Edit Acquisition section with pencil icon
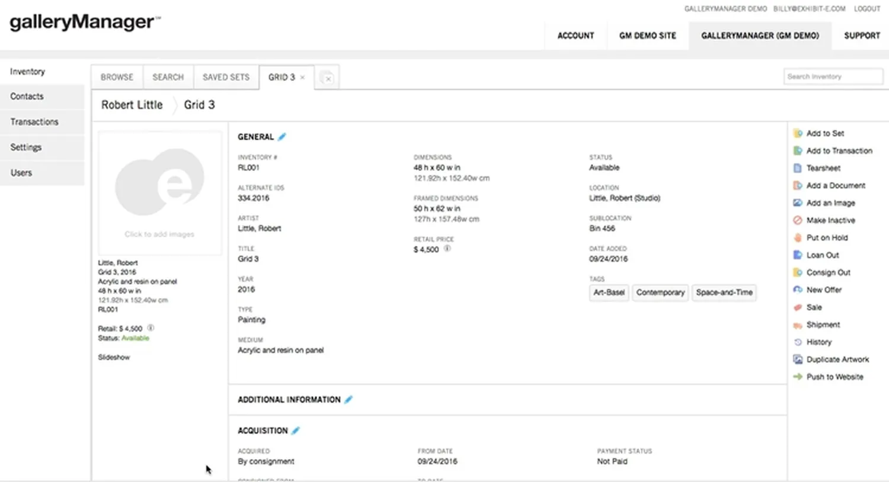Viewport: 889px width, 482px height. pos(296,430)
